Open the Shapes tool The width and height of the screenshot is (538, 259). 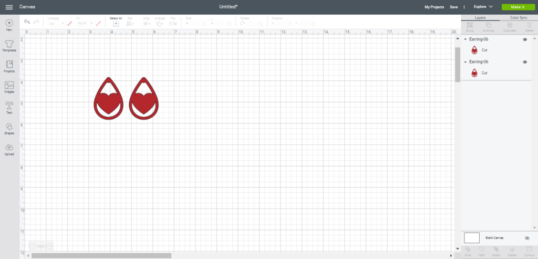click(9, 128)
